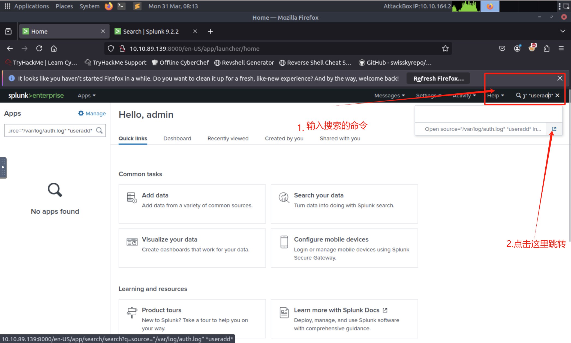The height and width of the screenshot is (343, 571).
Task: Open the Messages dropdown menu
Action: [x=389, y=96]
